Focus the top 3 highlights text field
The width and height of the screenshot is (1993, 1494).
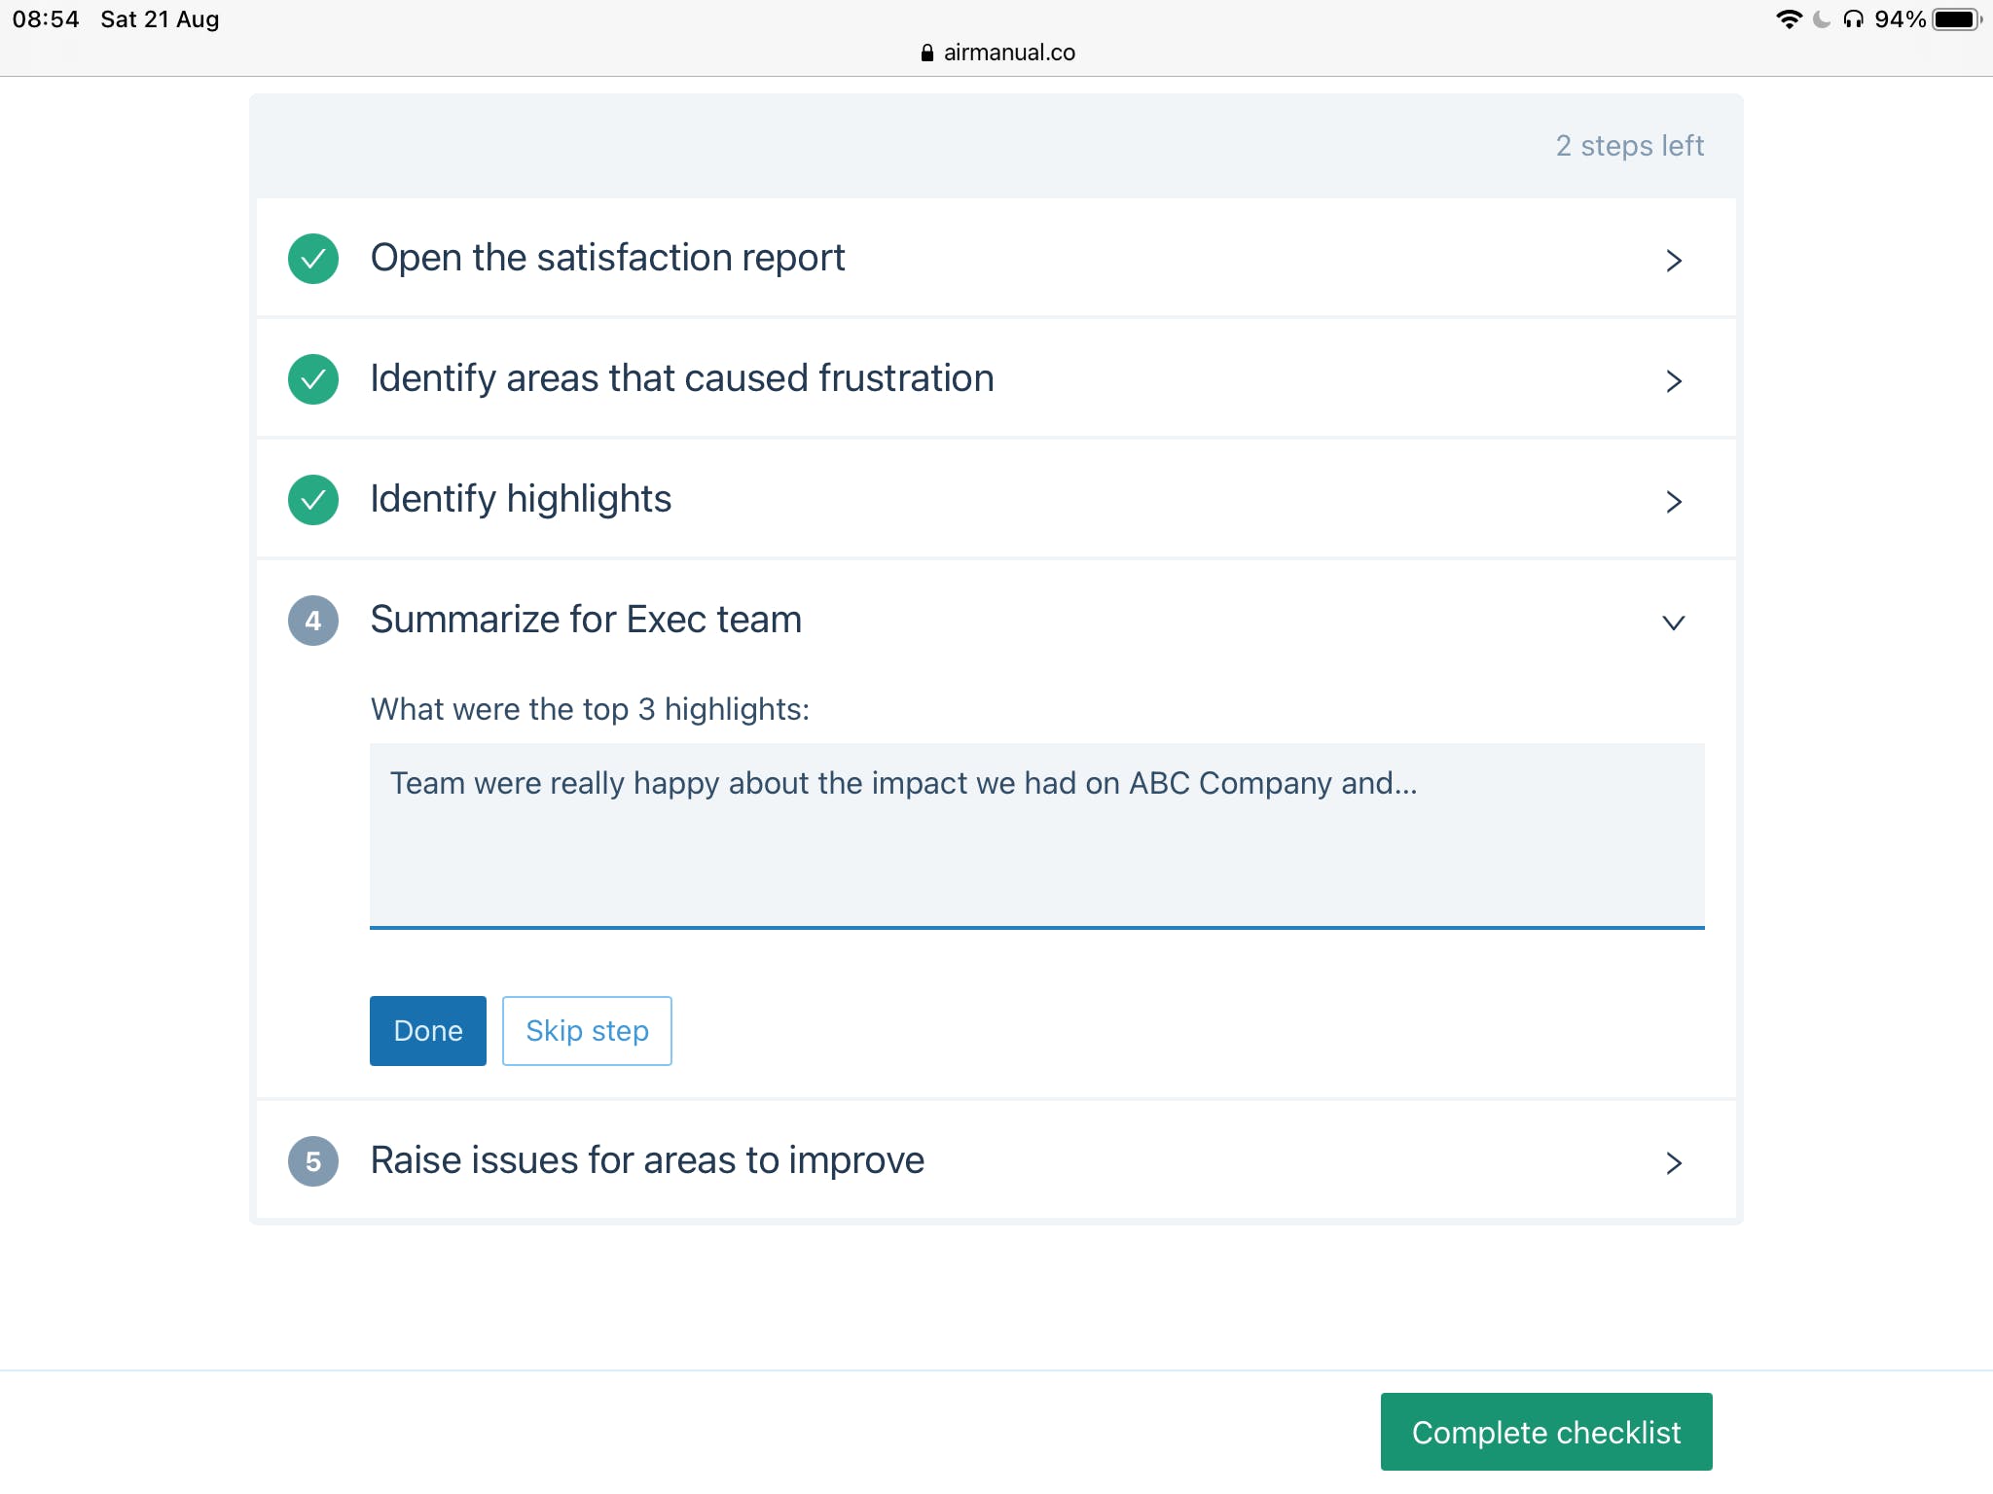pos(1036,835)
